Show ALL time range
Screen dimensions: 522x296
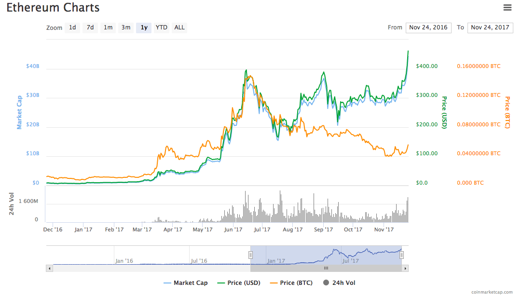click(x=179, y=27)
